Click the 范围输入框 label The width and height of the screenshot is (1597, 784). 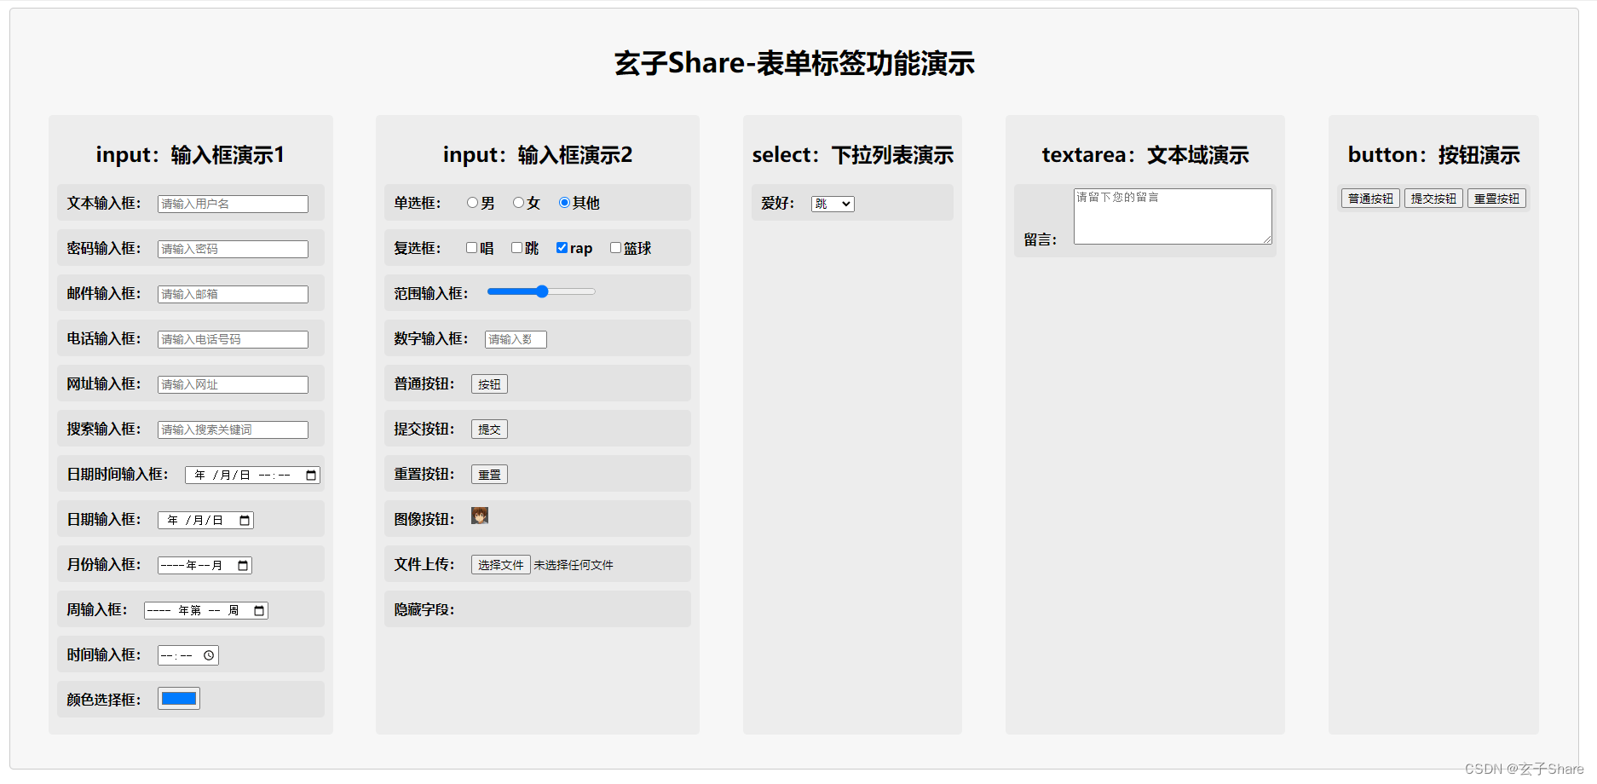431,293
